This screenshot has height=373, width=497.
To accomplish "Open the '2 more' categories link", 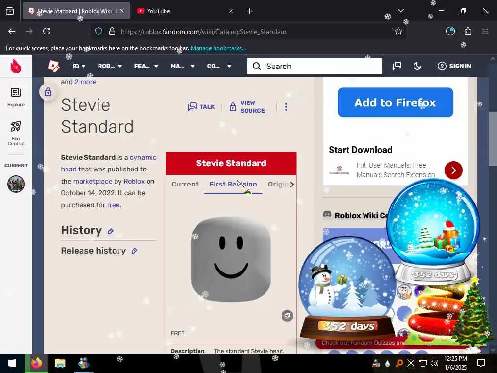I will [85, 82].
